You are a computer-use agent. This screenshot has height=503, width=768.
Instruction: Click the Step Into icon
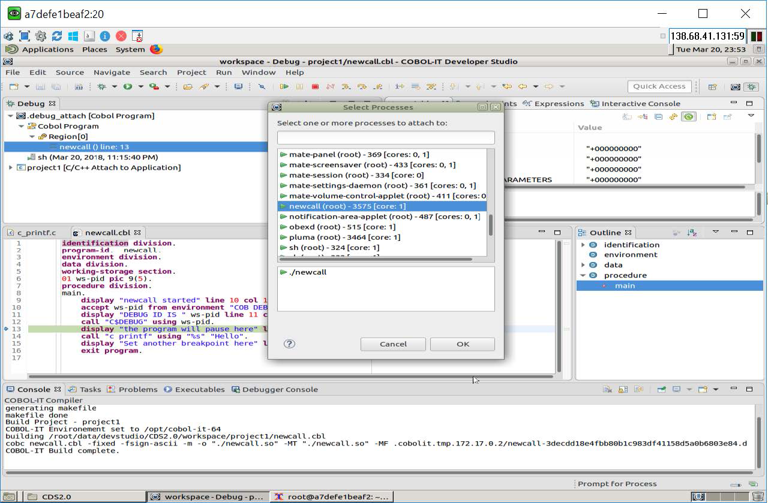pos(346,87)
